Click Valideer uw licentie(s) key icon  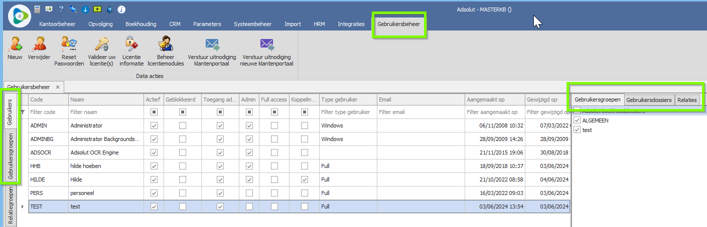point(101,44)
